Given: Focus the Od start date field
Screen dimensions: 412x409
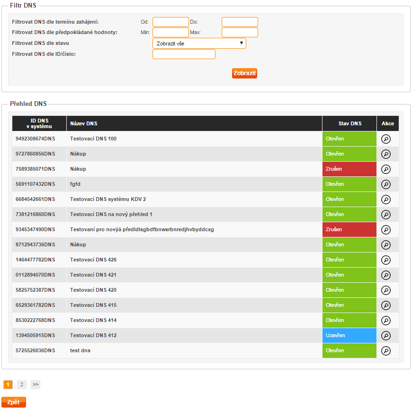Looking at the screenshot, I should [x=170, y=22].
